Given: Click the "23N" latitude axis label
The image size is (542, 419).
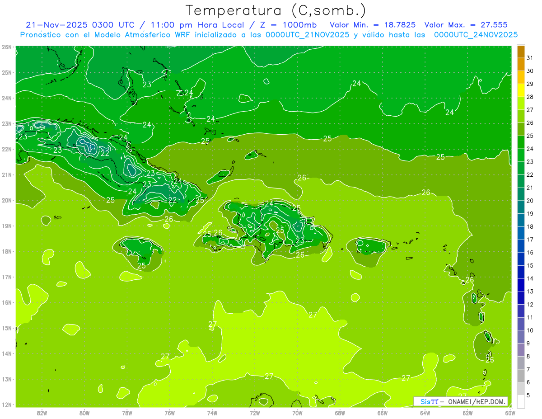Looking at the screenshot, I should click(x=7, y=123).
